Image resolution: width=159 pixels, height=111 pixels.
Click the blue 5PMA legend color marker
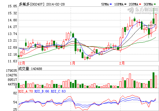point(111,4)
